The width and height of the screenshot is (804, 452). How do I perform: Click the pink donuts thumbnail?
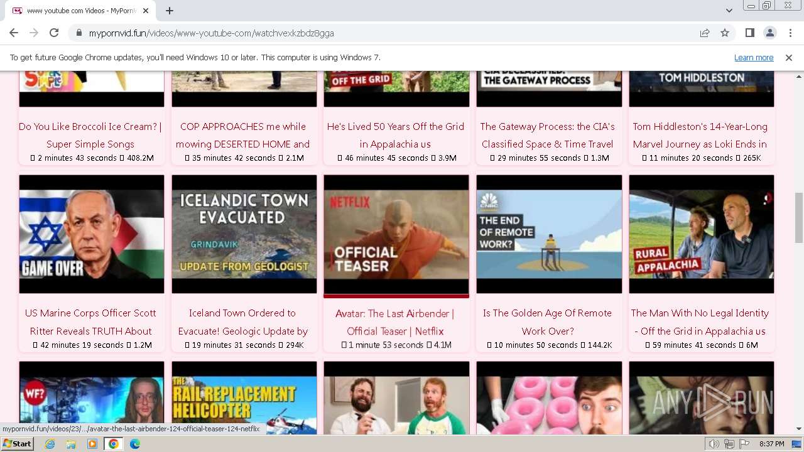pyautogui.click(x=549, y=398)
